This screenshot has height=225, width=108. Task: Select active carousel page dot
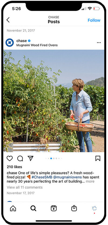coord(51,159)
